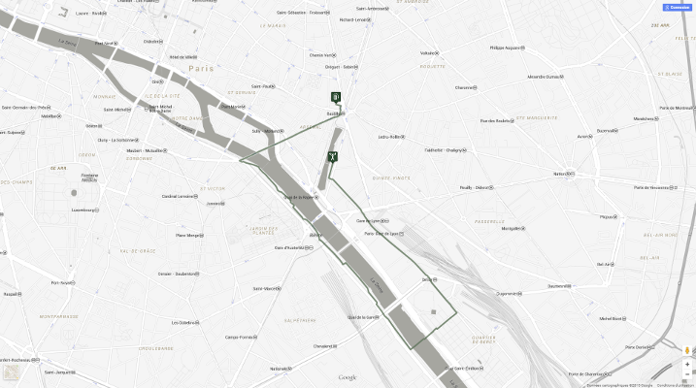This screenshot has width=696, height=388.
Task: Click the Google logo at bottom
Action: (x=348, y=377)
